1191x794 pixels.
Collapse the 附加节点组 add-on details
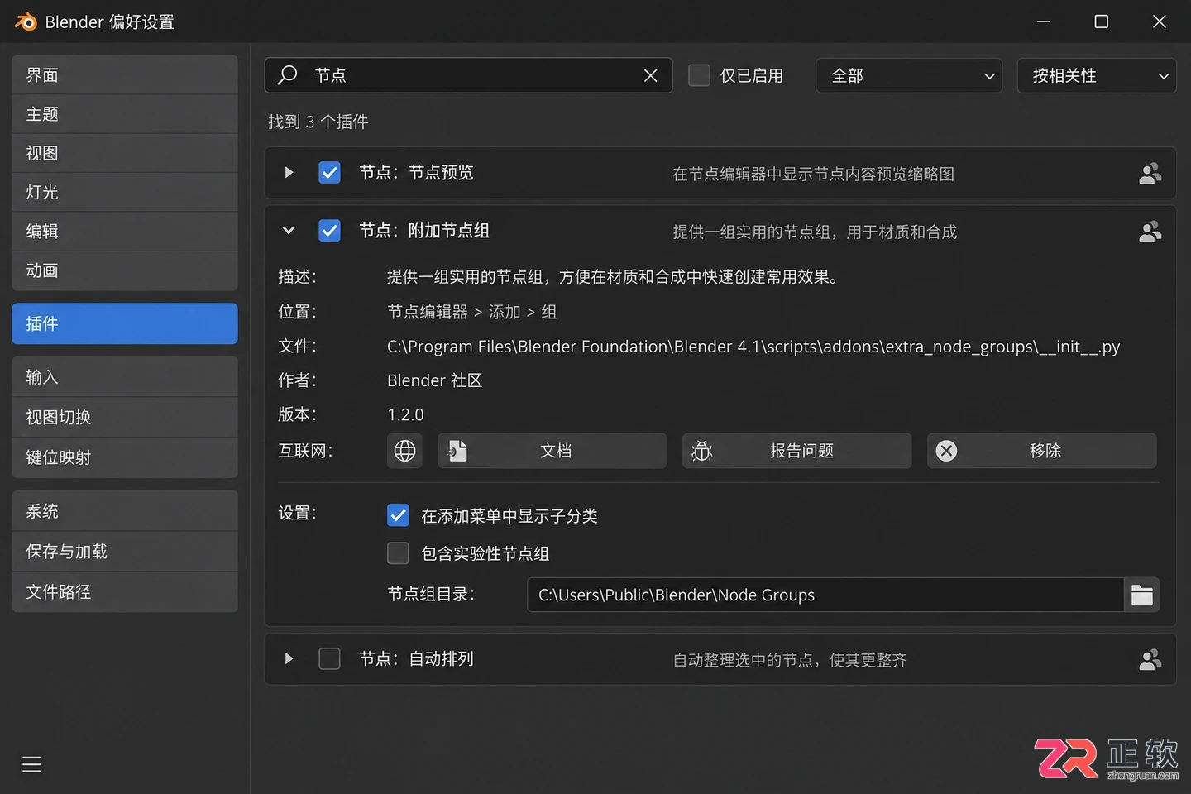[289, 231]
